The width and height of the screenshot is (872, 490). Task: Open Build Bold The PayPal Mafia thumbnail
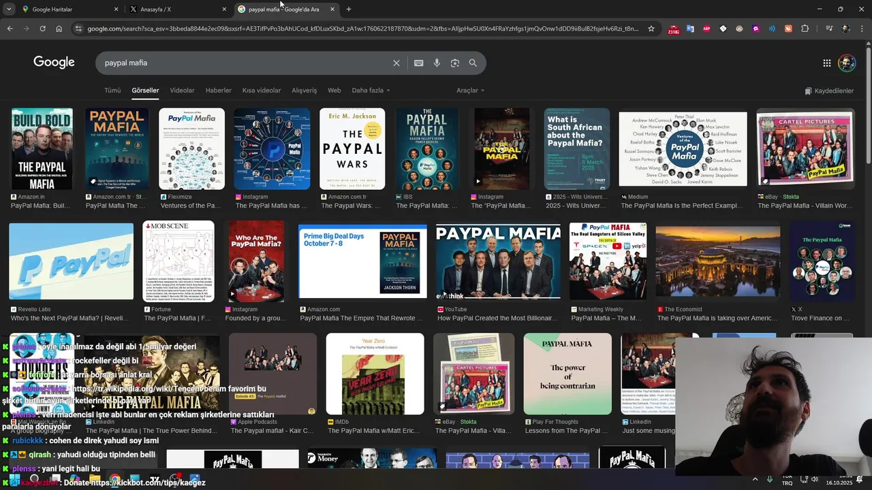pos(42,148)
